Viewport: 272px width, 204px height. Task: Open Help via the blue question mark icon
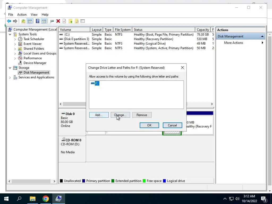click(37, 21)
